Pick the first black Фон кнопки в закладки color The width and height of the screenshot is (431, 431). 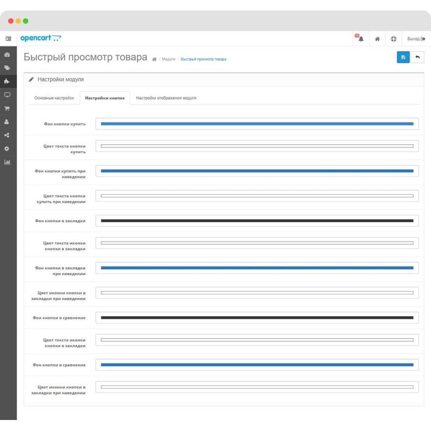(257, 221)
